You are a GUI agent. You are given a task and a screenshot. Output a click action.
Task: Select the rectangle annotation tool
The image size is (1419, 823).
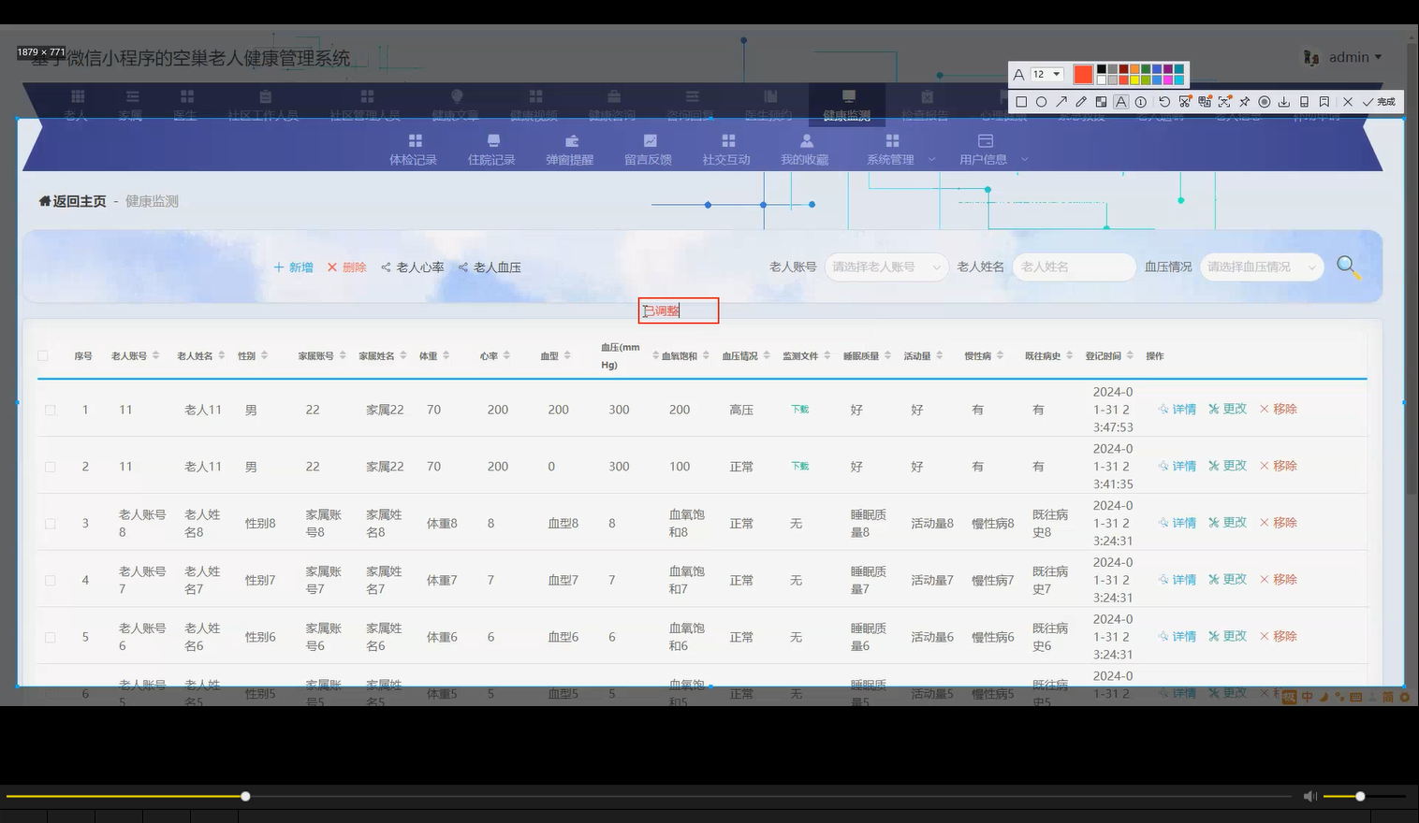pos(1022,101)
